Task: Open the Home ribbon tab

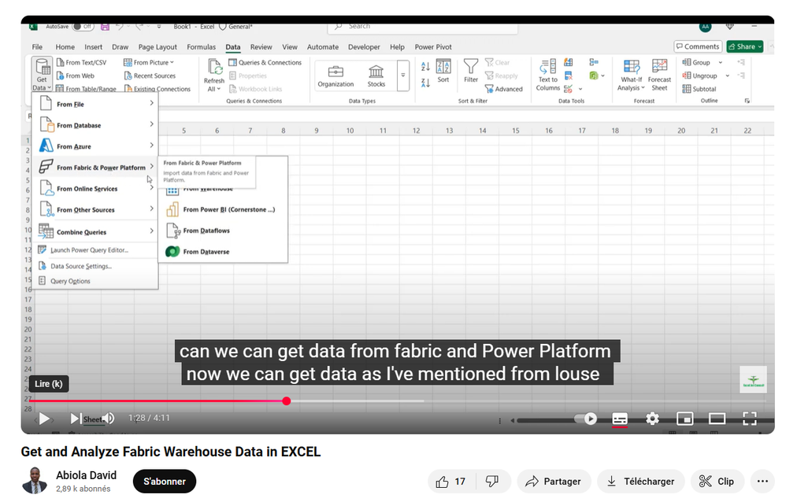Action: pos(65,46)
